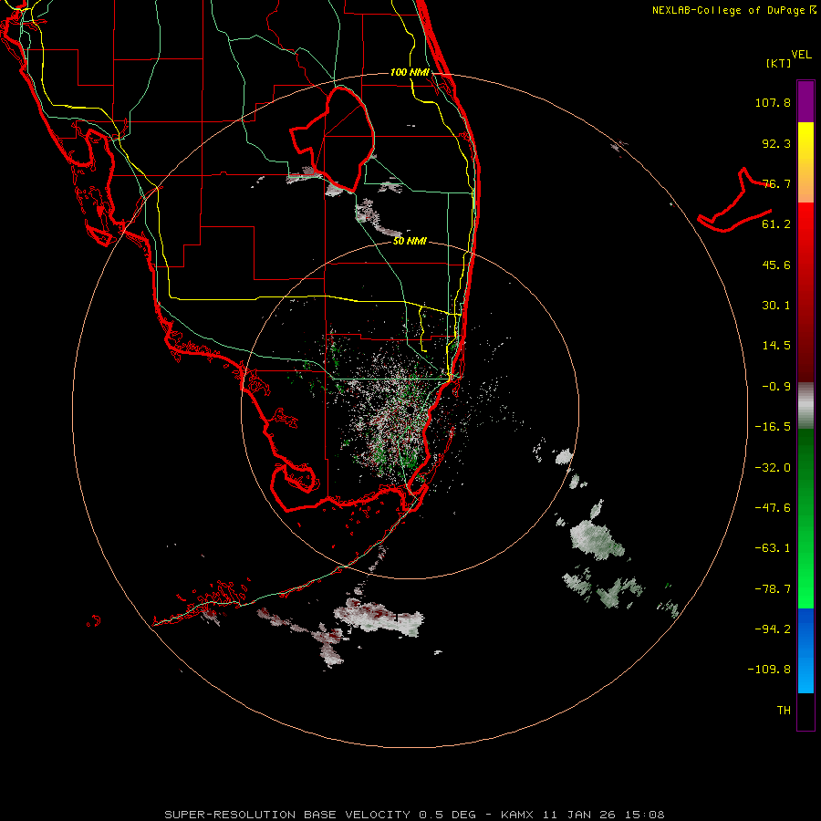
Task: Click the 30.1 legend value
Action: pos(776,306)
